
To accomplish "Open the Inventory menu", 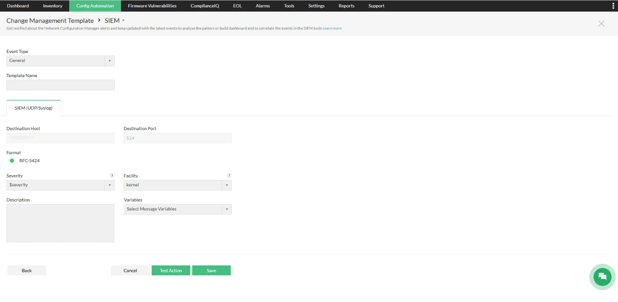I will pyautogui.click(x=53, y=6).
